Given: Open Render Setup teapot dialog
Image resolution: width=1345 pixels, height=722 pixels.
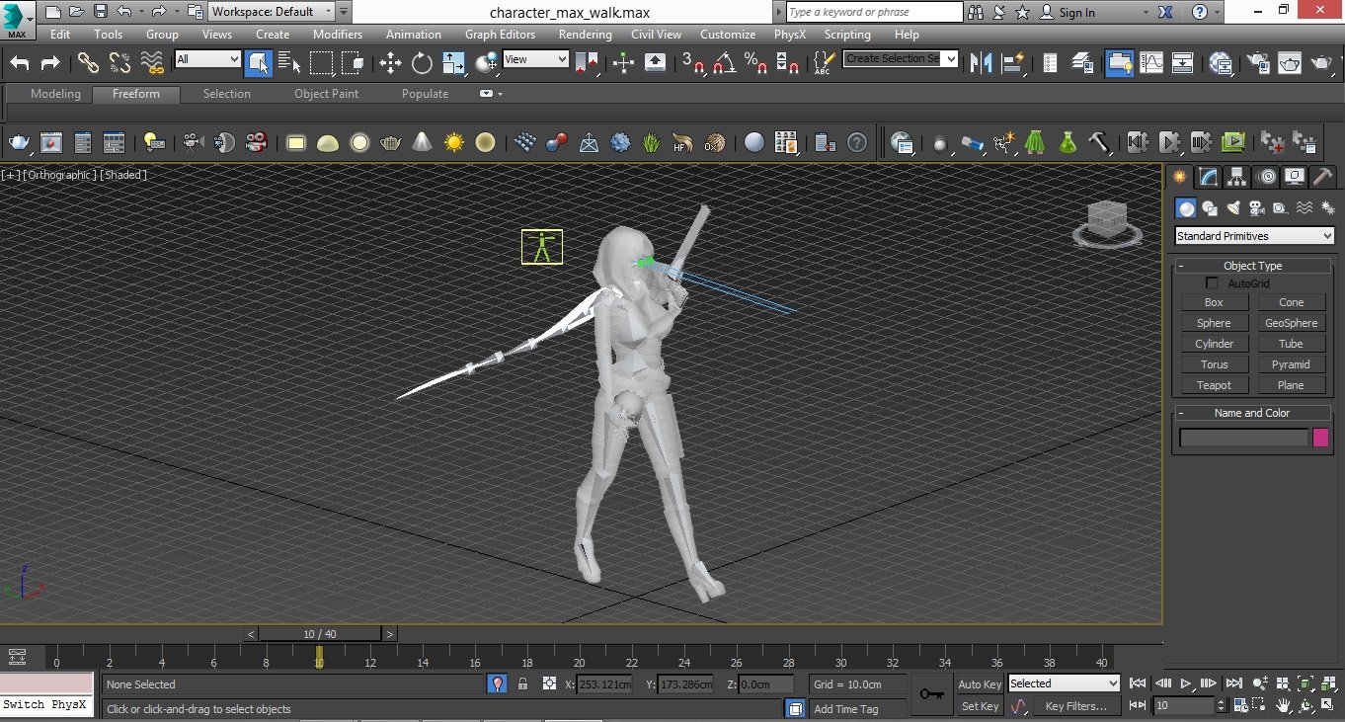Looking at the screenshot, I should 1258,63.
